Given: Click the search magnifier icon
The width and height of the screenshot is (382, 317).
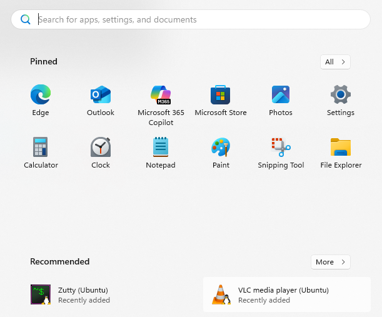Looking at the screenshot, I should coord(26,19).
